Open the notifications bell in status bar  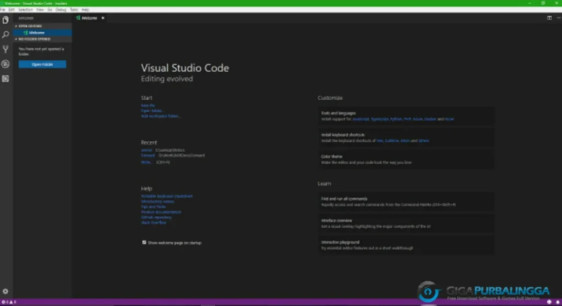click(x=558, y=302)
